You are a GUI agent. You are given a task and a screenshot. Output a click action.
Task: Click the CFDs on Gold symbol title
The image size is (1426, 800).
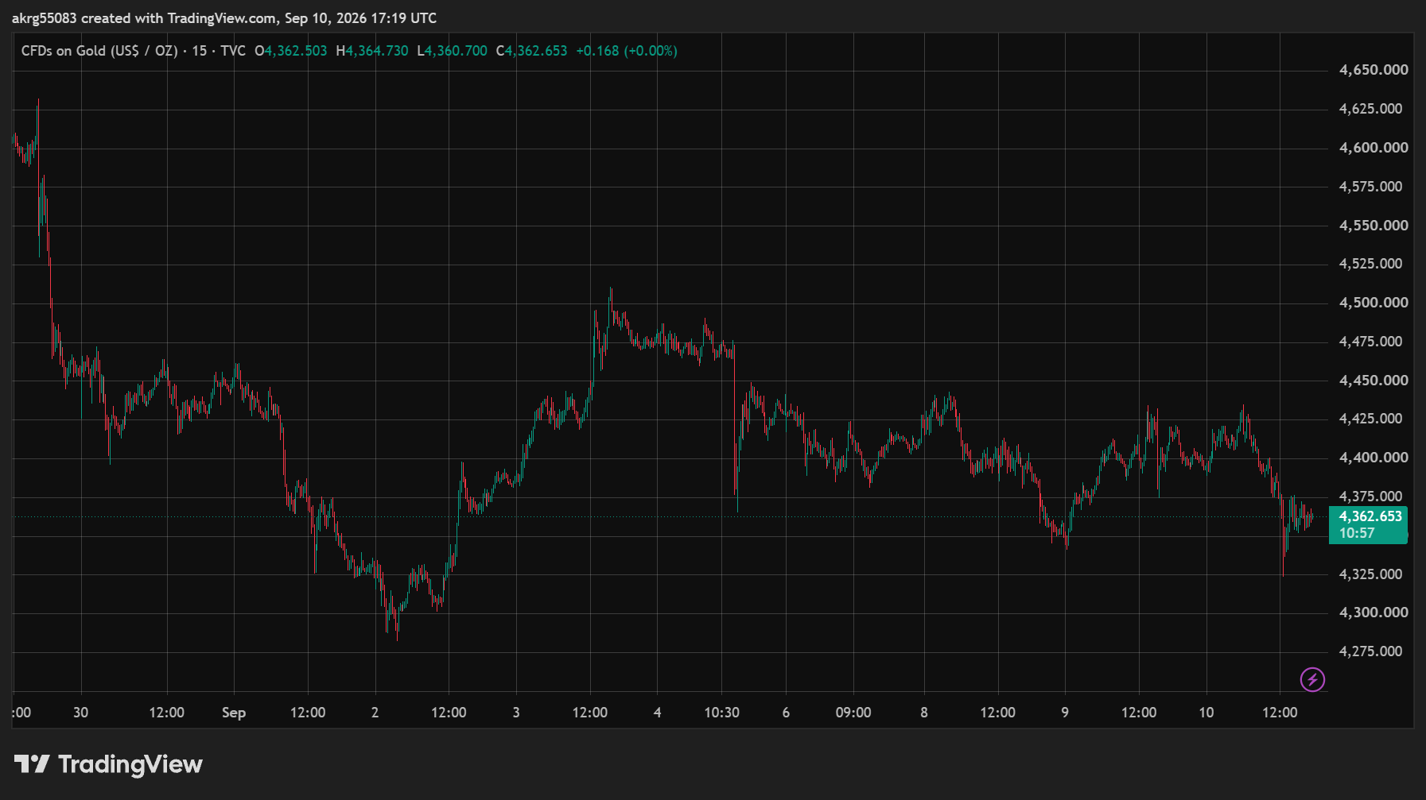pyautogui.click(x=99, y=51)
